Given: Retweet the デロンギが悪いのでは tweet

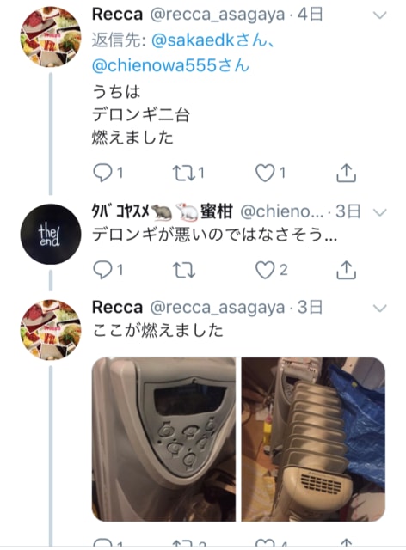Looking at the screenshot, I should (184, 270).
